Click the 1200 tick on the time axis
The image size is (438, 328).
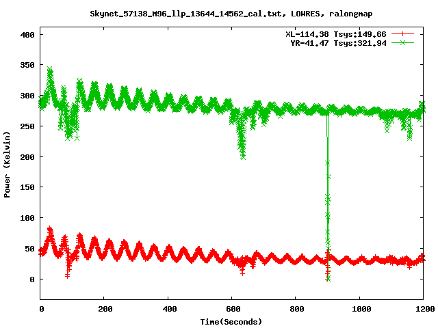point(425,309)
